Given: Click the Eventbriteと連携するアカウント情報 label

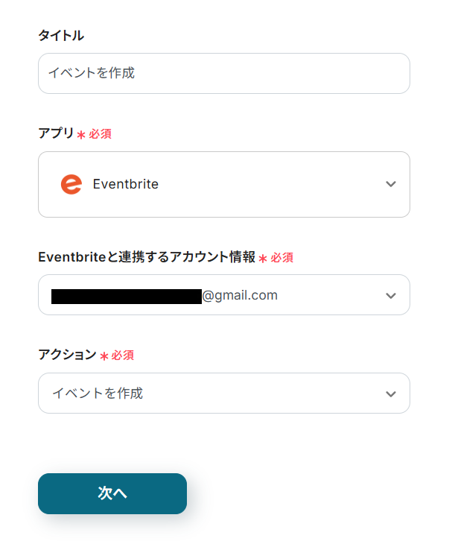Looking at the screenshot, I should [x=147, y=257].
